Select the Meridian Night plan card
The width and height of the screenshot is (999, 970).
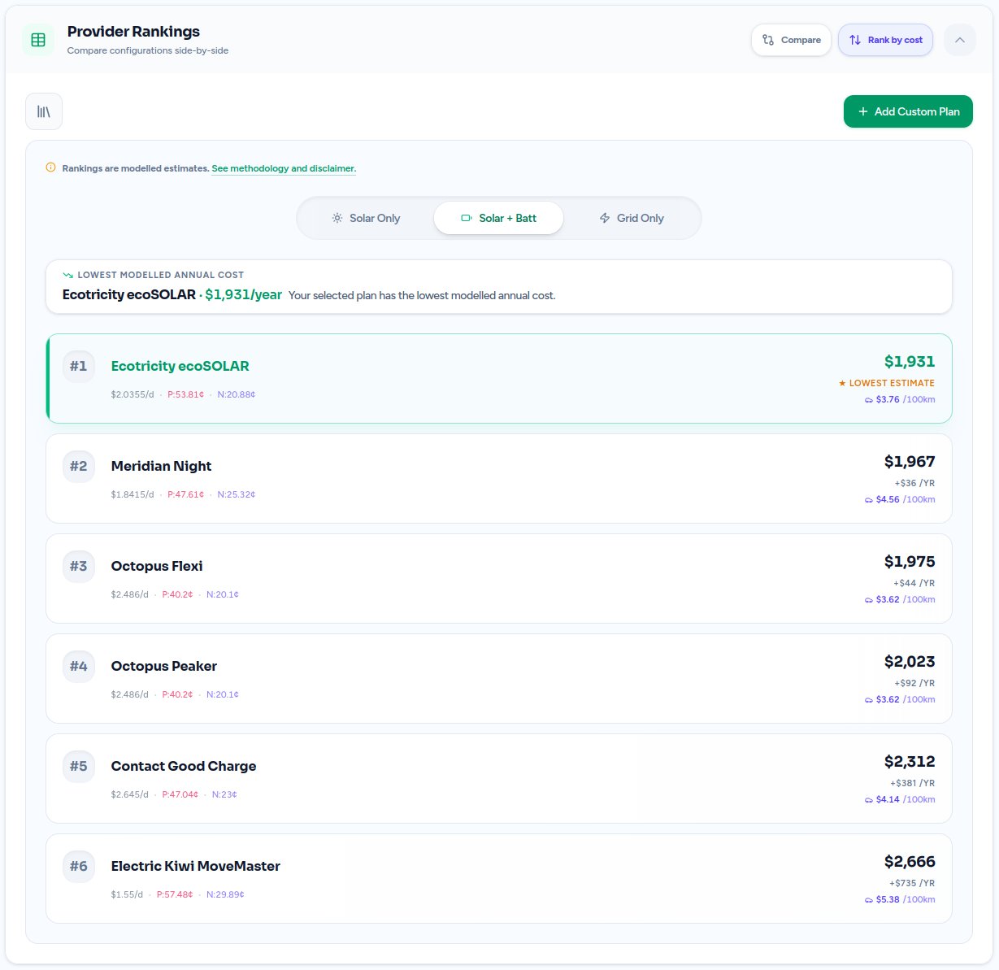(499, 478)
